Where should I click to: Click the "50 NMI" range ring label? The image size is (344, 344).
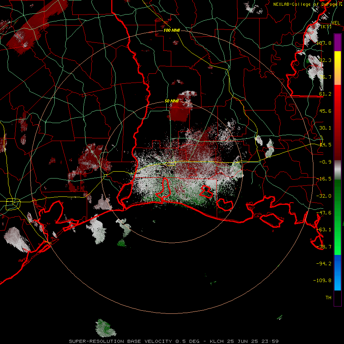click(172, 101)
